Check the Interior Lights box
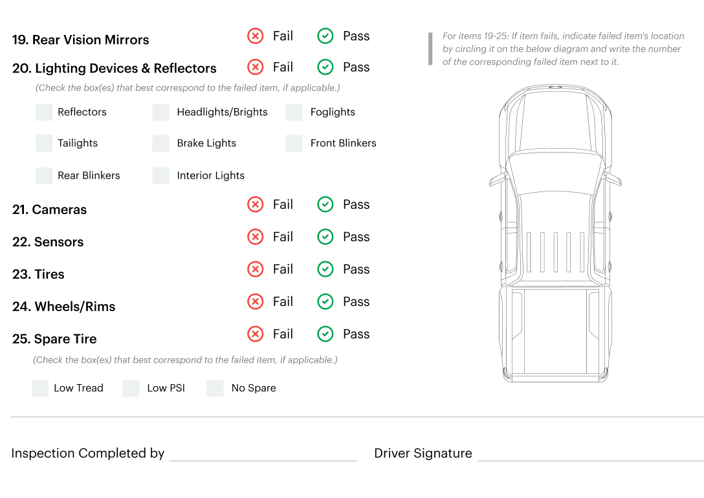This screenshot has height=498, width=704. click(160, 175)
